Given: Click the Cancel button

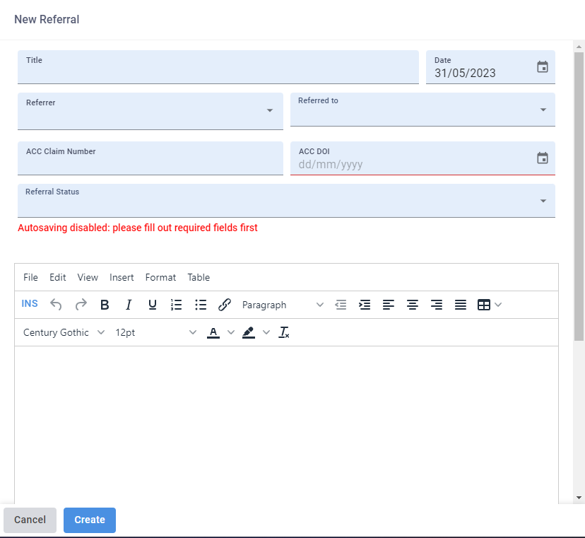Looking at the screenshot, I should pos(30,520).
